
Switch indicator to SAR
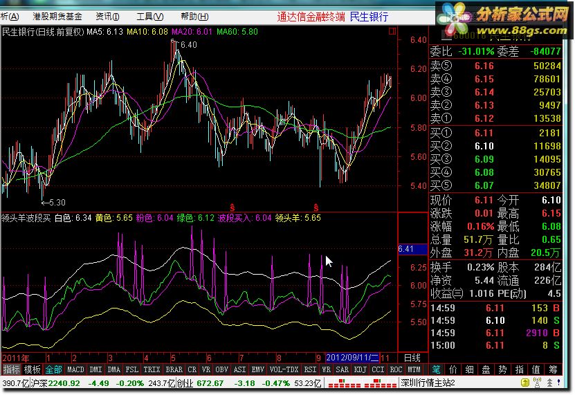coord(342,369)
